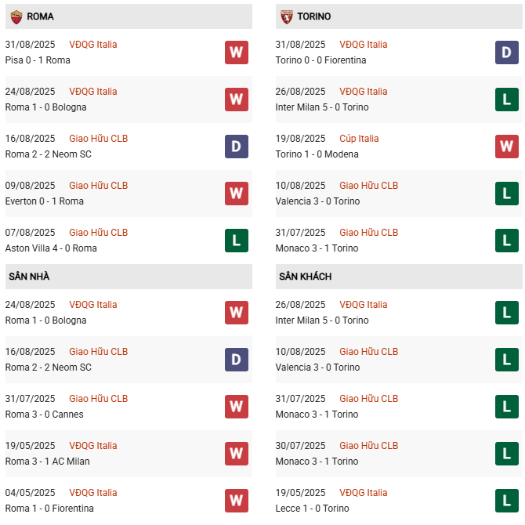525x525 pixels.
Task: Click the ROMA team header title
Action: click(x=40, y=16)
